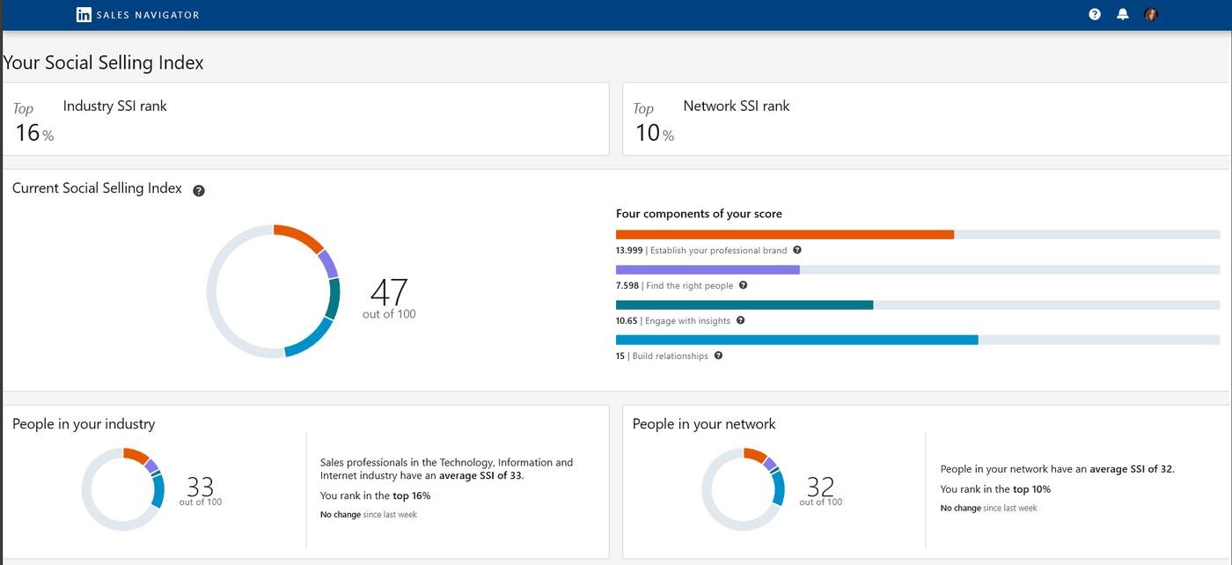Click info icon for Build relationships
Viewport: 1232px width, 565px height.
click(718, 356)
